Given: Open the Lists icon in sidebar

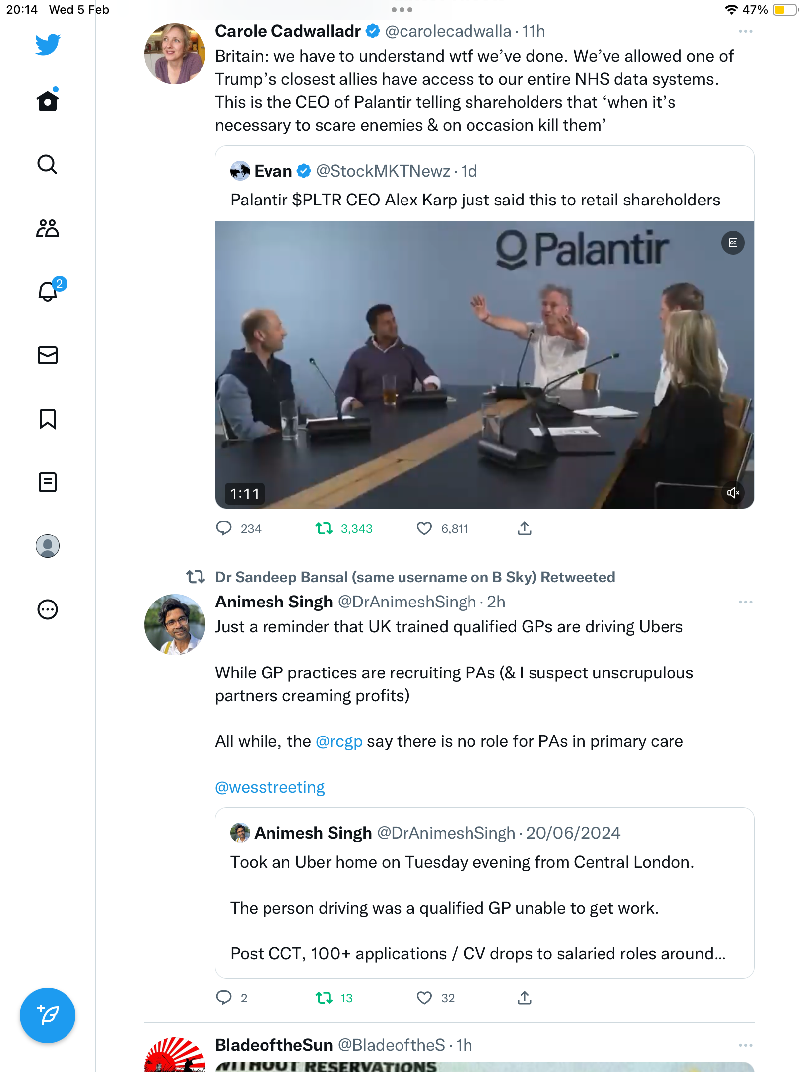Looking at the screenshot, I should coord(48,482).
